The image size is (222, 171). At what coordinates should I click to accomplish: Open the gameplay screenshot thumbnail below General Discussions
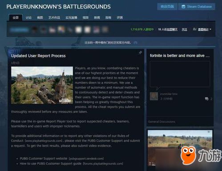click(180, 148)
